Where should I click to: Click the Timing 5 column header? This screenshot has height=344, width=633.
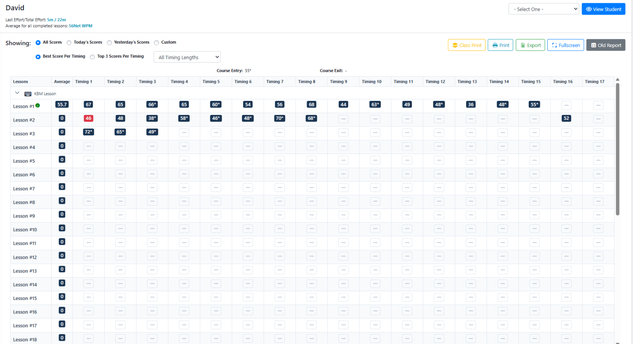point(211,82)
